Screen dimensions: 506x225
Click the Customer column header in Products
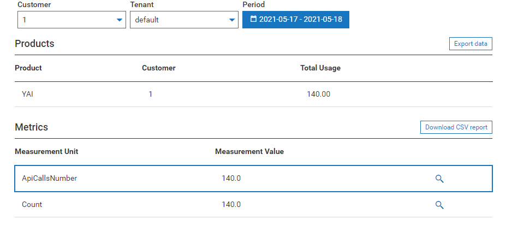158,68
